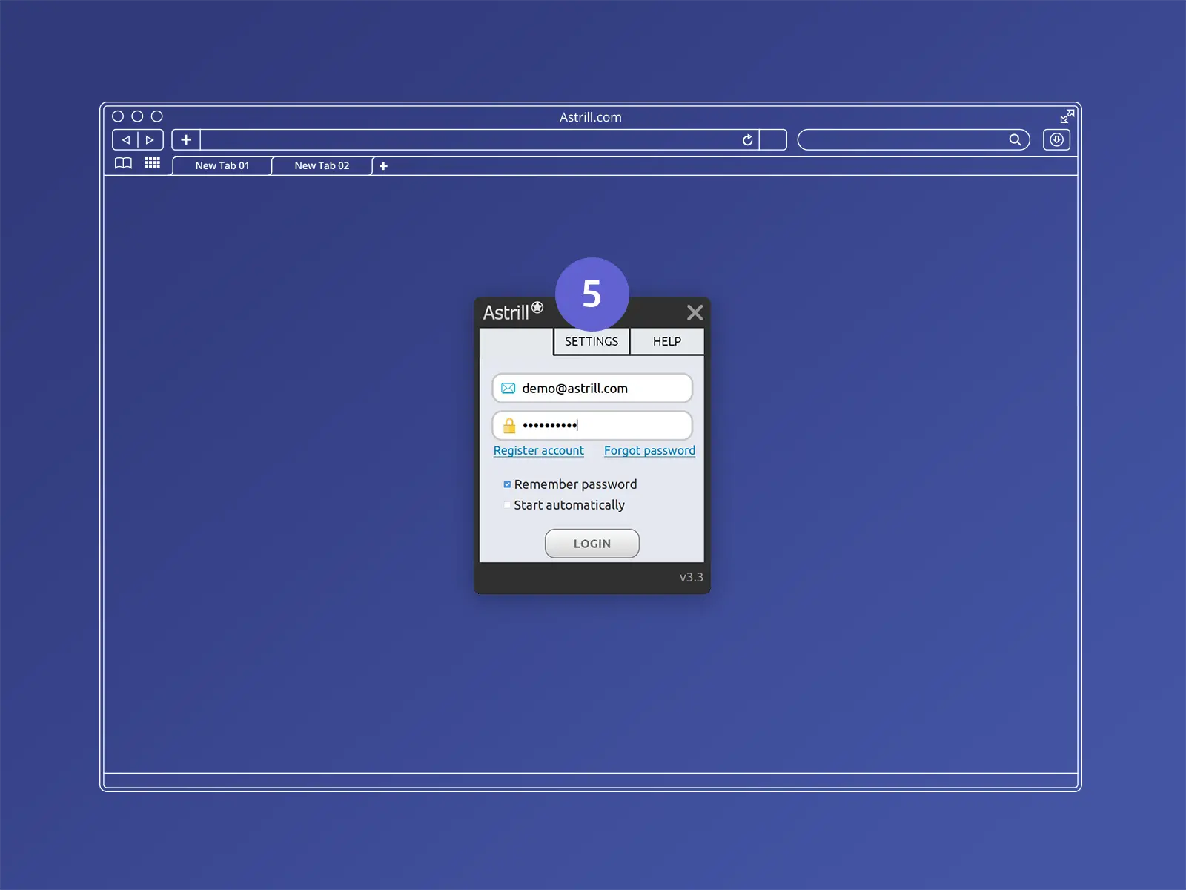This screenshot has width=1186, height=890.
Task: Click the small box right of reload
Action: pos(773,139)
